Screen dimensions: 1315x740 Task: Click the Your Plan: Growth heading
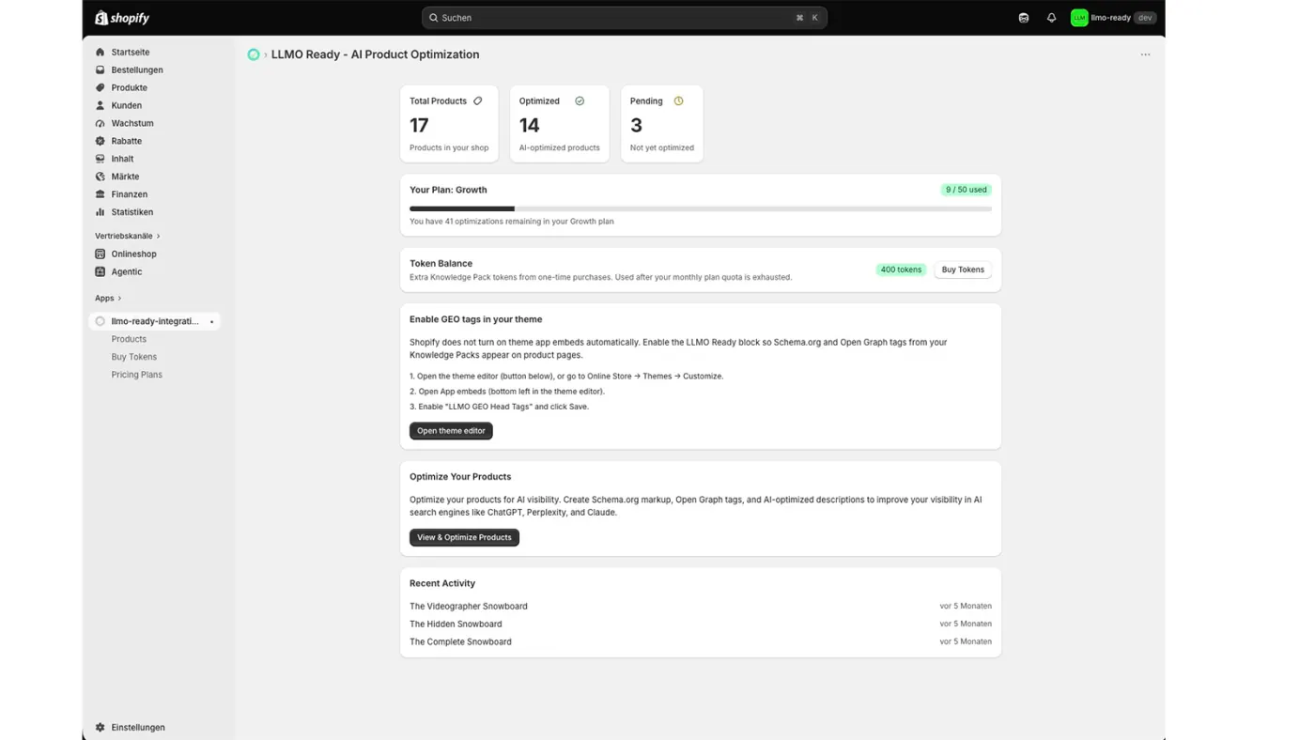448,190
